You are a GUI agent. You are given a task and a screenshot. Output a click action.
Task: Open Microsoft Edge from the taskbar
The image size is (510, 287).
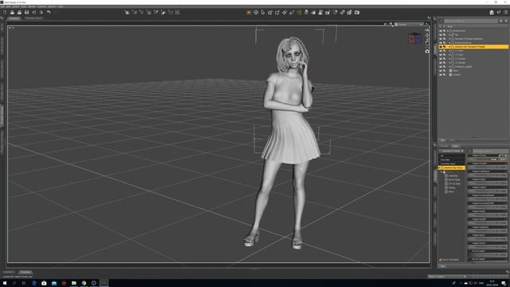(34, 283)
